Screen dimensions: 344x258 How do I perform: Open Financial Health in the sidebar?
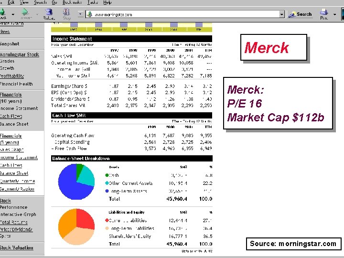[x=16, y=84]
